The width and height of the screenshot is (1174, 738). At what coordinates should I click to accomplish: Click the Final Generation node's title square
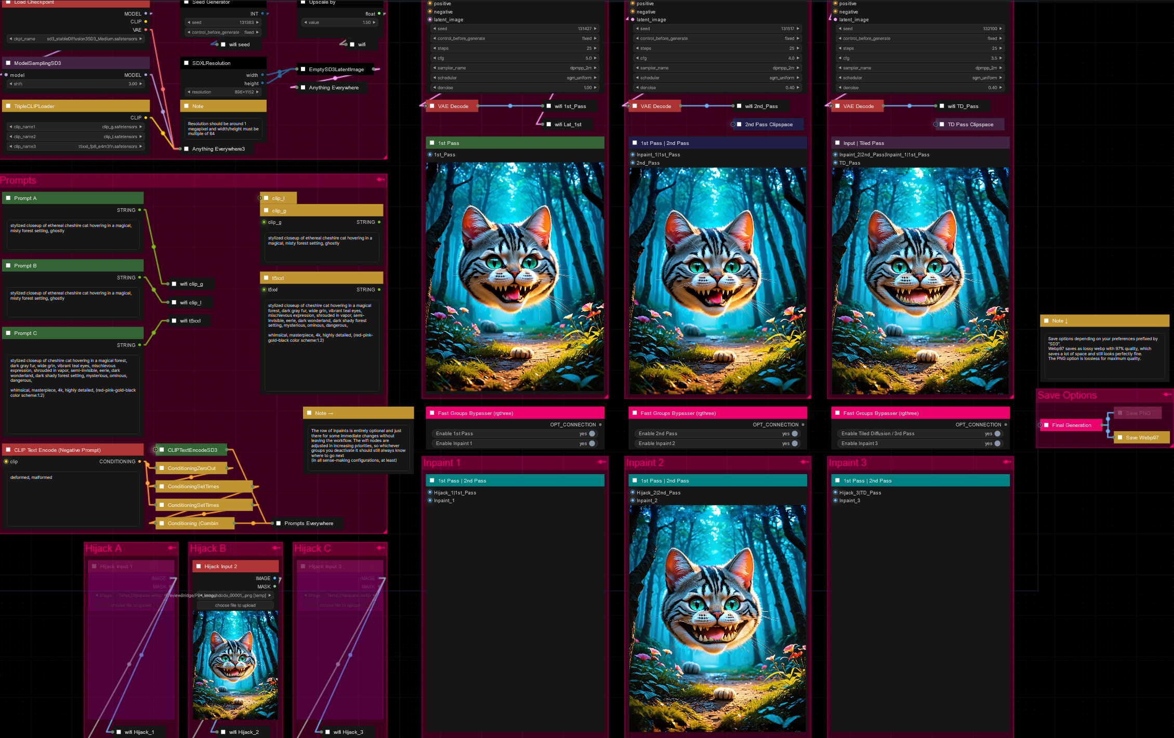click(x=1046, y=425)
